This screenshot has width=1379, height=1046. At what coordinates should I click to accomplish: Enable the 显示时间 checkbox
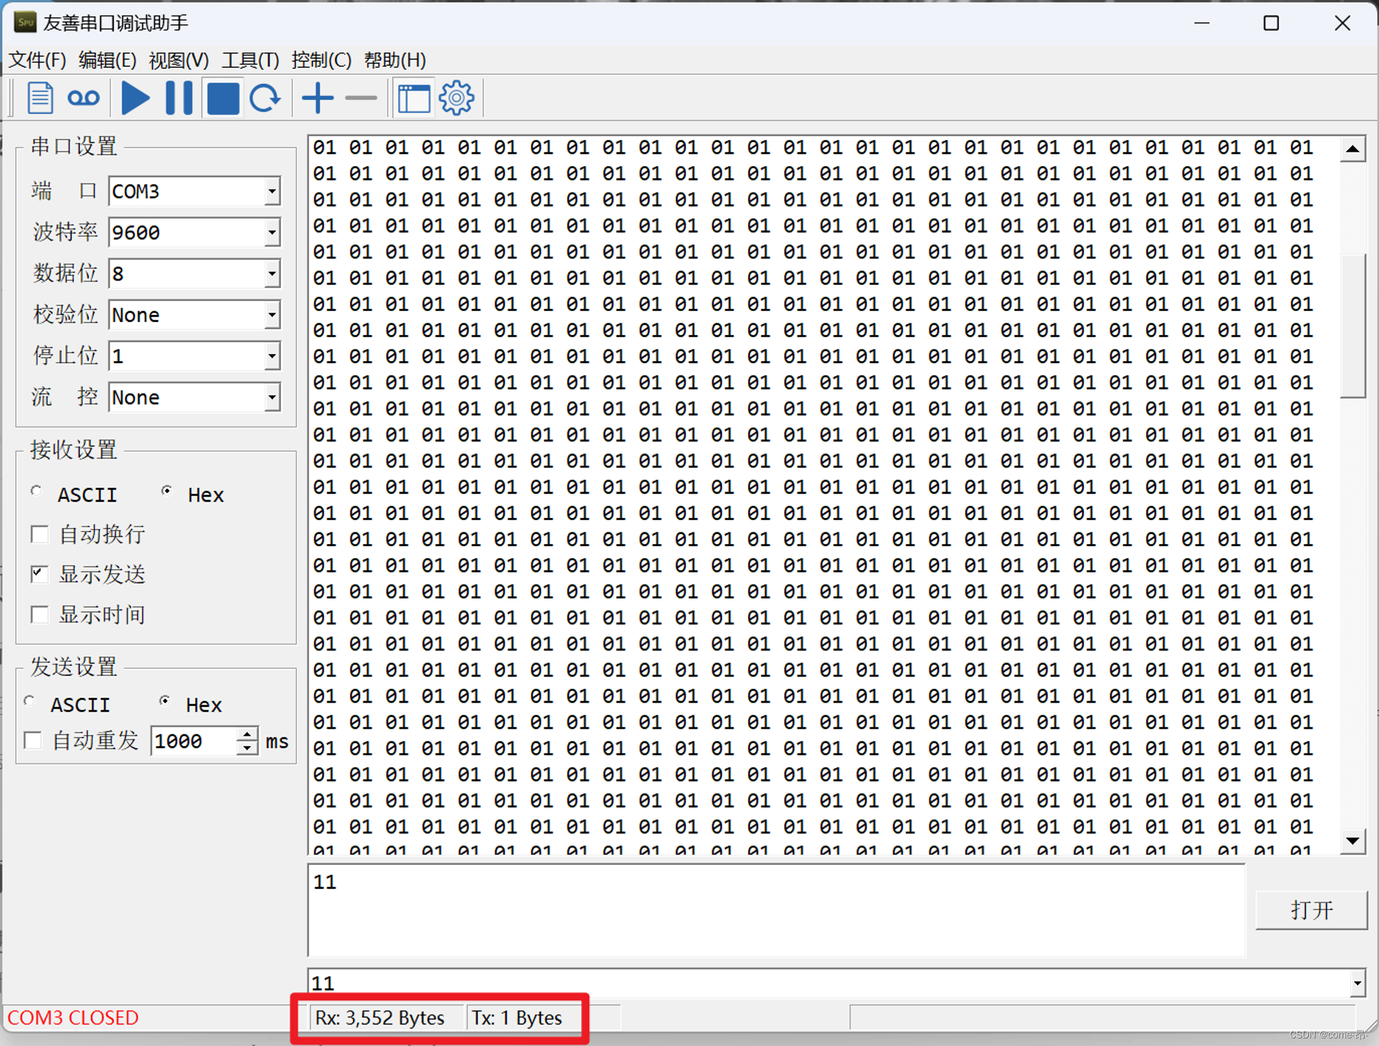click(x=40, y=614)
